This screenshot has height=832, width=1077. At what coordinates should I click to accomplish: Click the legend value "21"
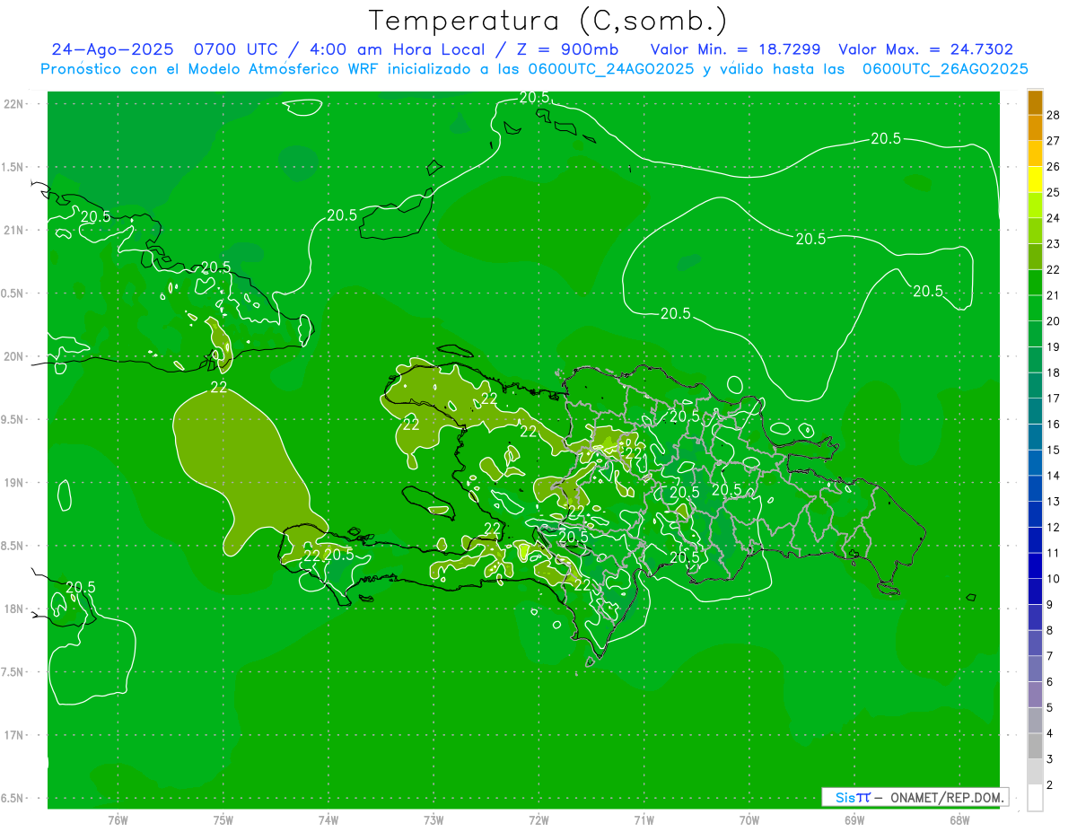[x=1053, y=295]
